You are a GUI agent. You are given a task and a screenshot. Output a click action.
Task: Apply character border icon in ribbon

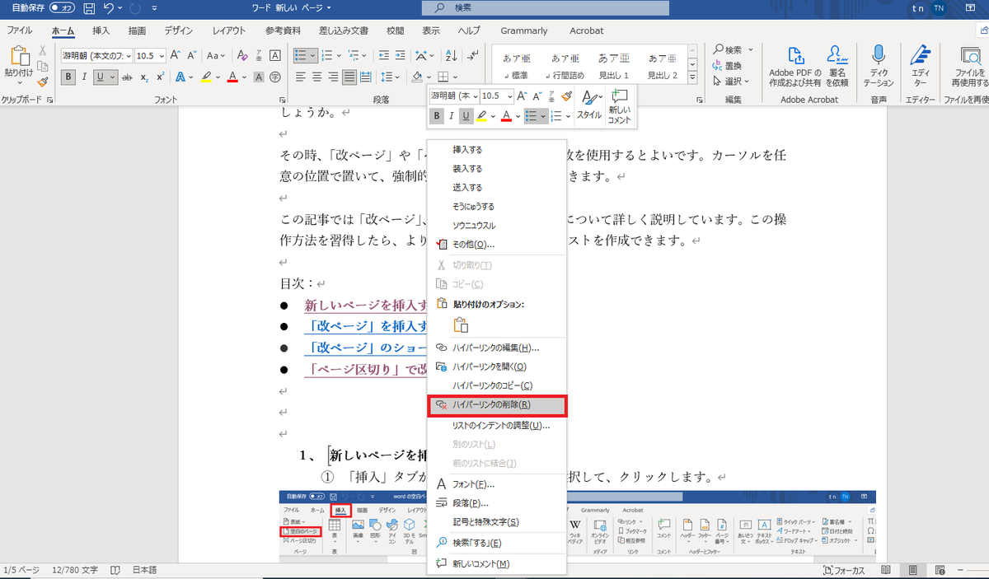(x=274, y=56)
